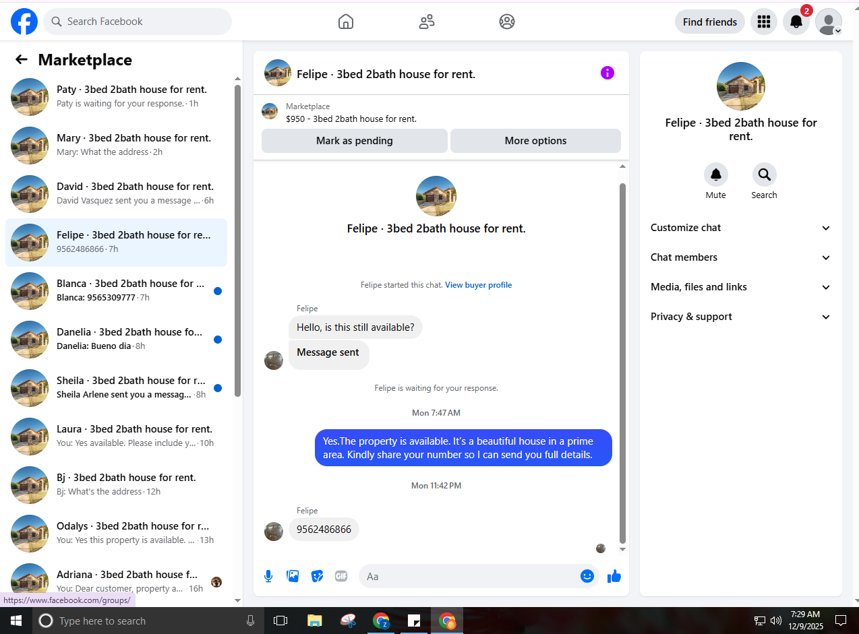This screenshot has height=634, width=859.
Task: Click listing photo in right panel
Action: tap(741, 86)
